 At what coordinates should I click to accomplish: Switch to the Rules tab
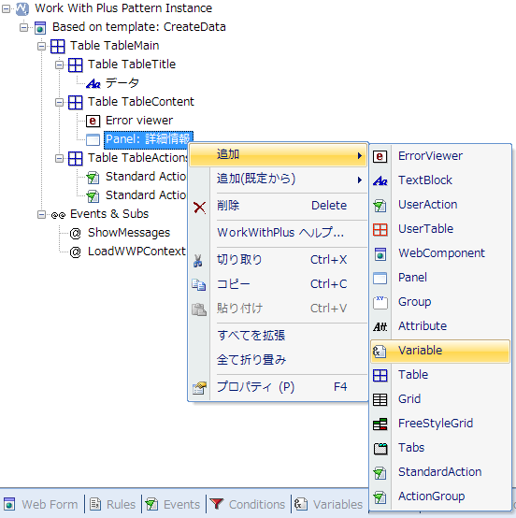(113, 505)
